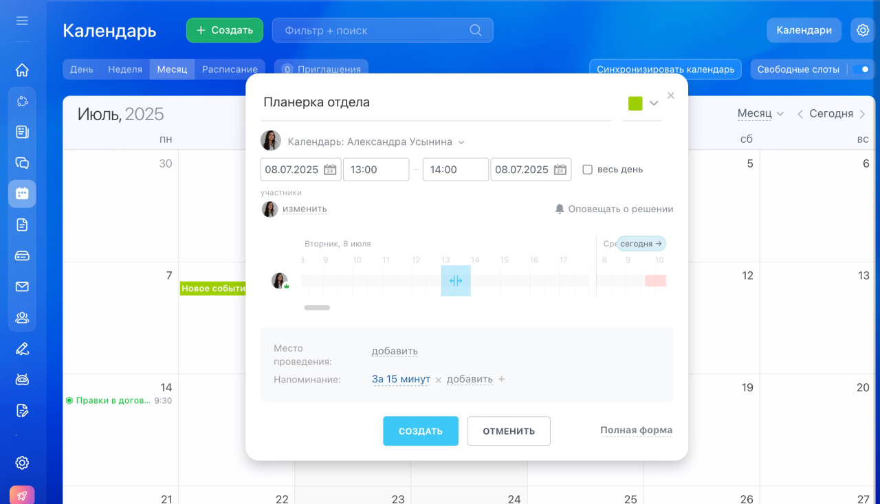Remove the 15 minute reminder
Image resolution: width=880 pixels, height=504 pixels.
(x=439, y=380)
